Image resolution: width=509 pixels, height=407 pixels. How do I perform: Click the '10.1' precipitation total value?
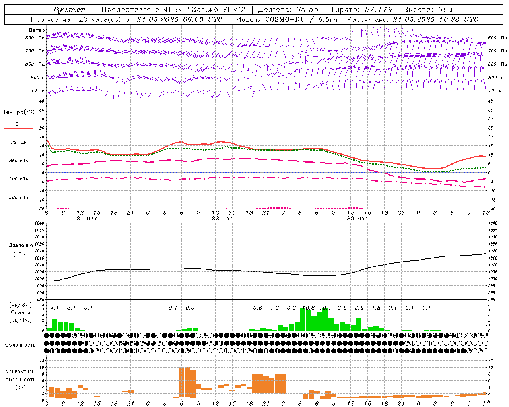[x=325, y=308]
